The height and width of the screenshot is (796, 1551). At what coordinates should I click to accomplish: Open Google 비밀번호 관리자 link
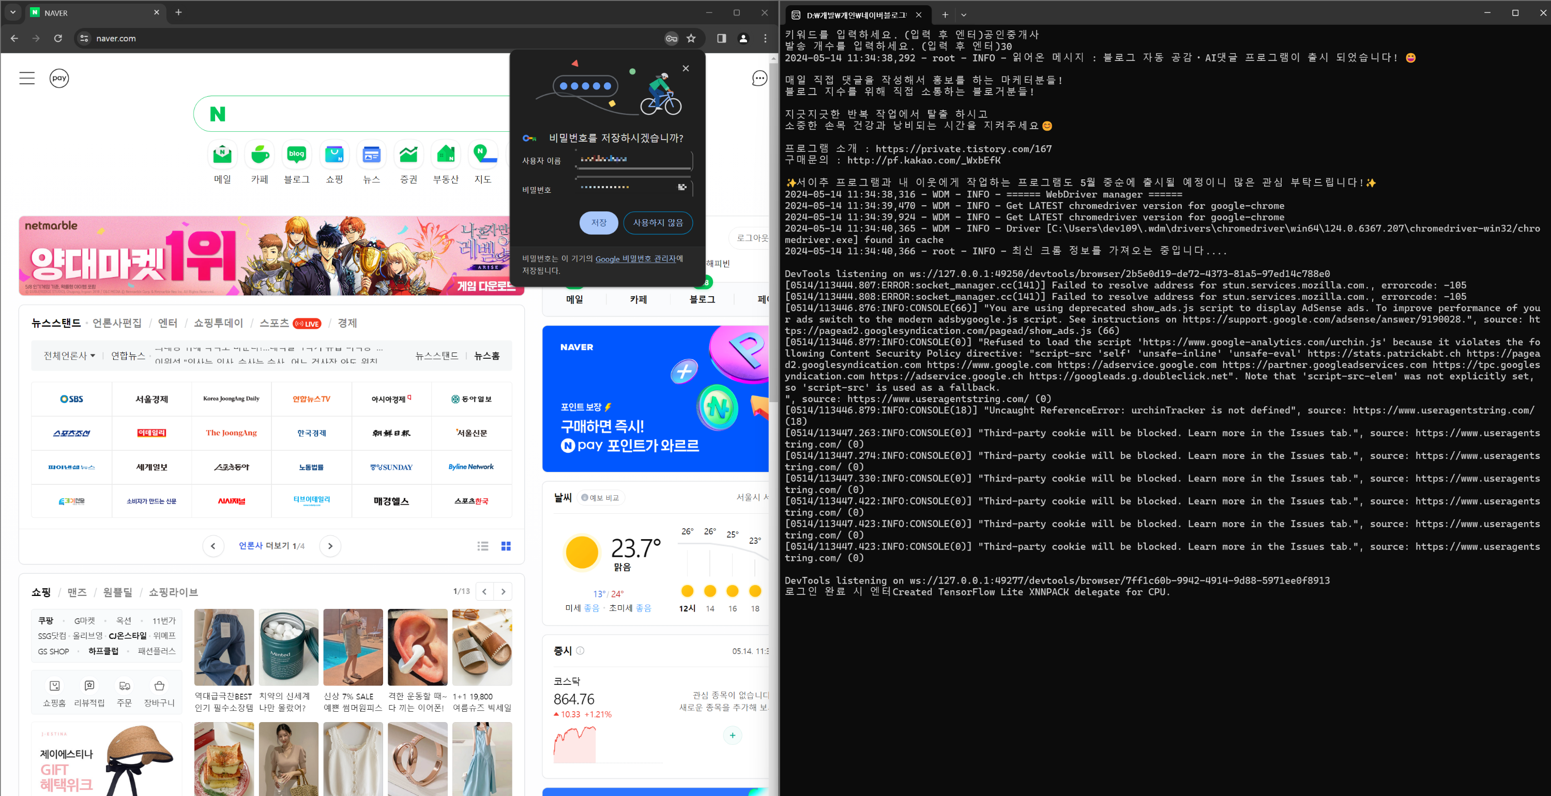click(635, 259)
